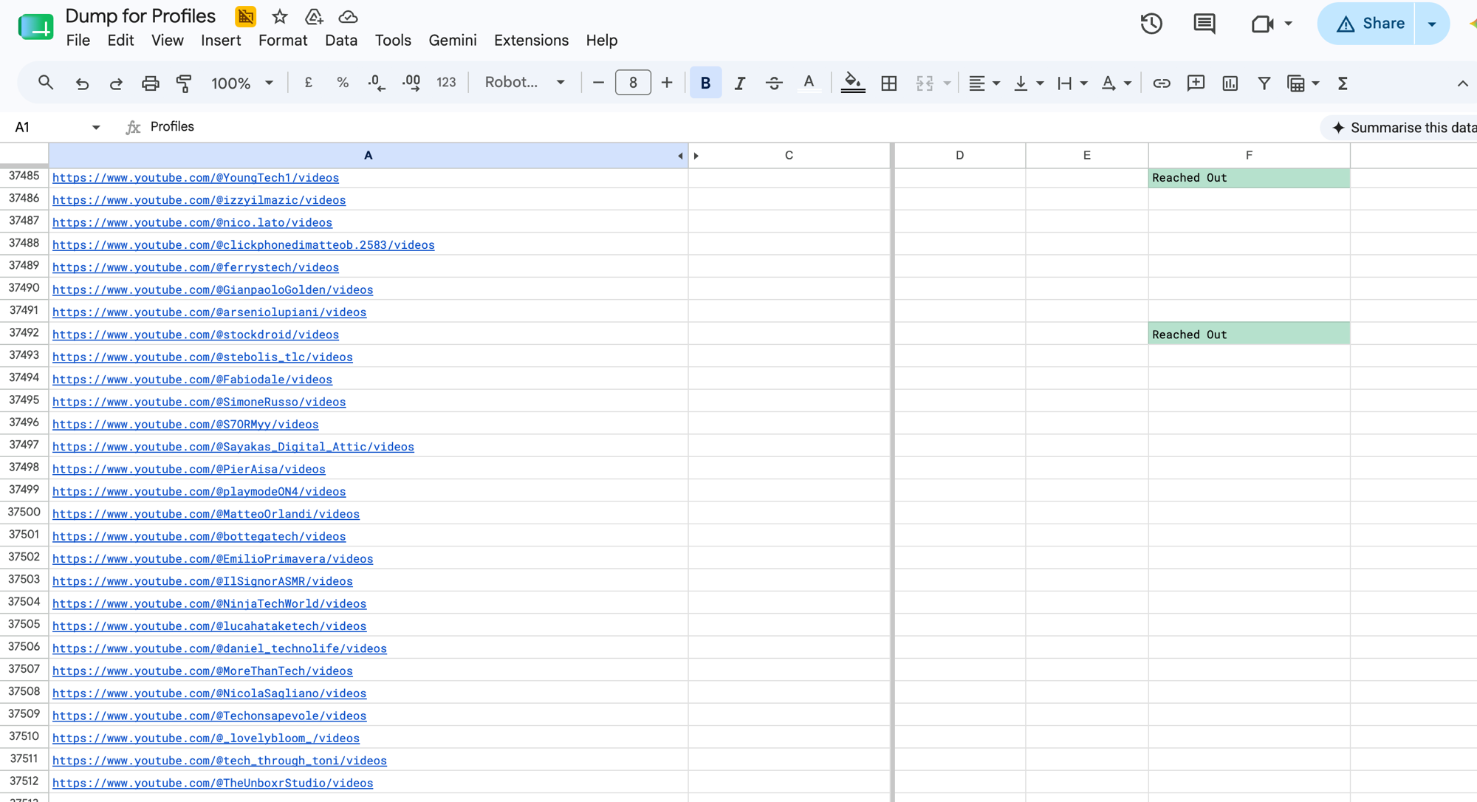Viewport: 1477px width, 802px height.
Task: Open the File menu
Action: pyautogui.click(x=78, y=40)
